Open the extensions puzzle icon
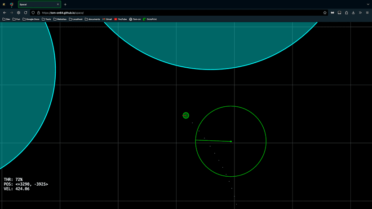The width and height of the screenshot is (372, 209). (x=346, y=13)
